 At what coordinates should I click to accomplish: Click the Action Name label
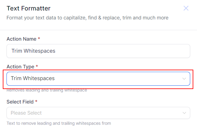pyautogui.click(x=21, y=39)
